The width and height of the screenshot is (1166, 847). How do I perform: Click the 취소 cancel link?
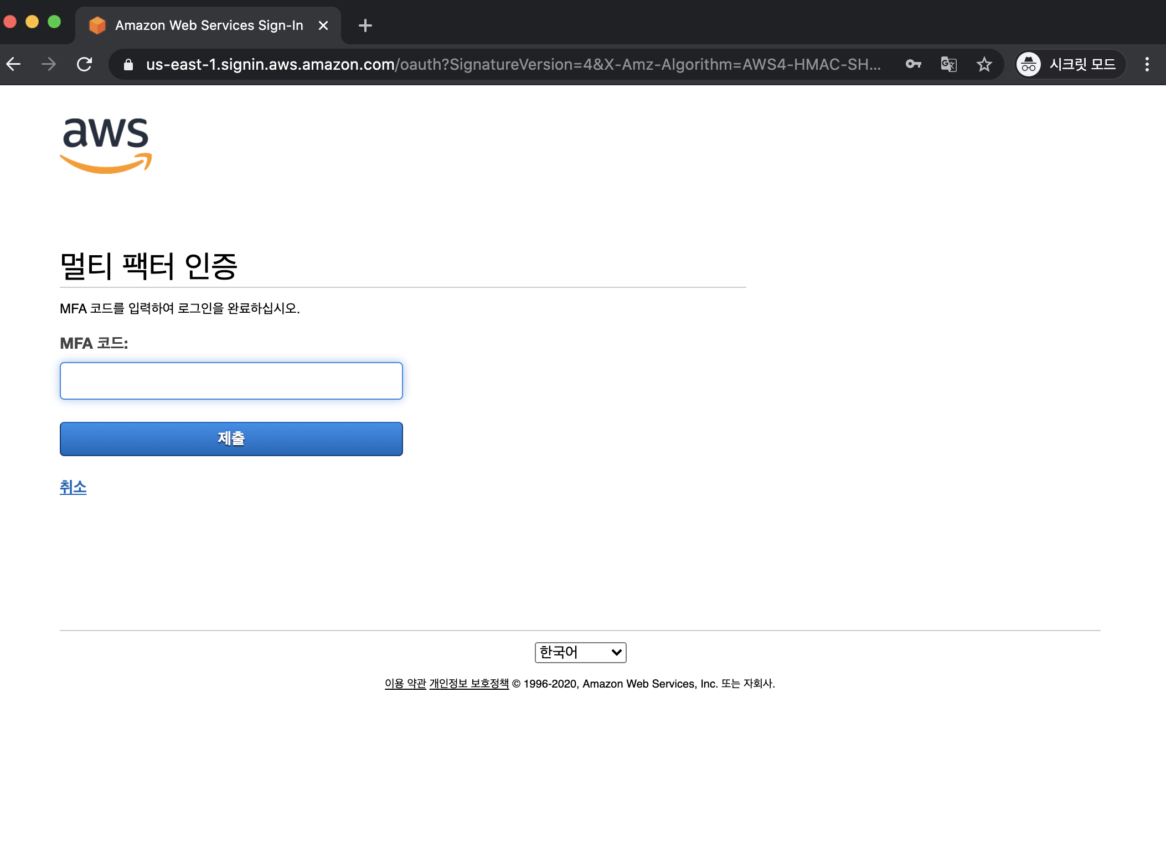(73, 487)
